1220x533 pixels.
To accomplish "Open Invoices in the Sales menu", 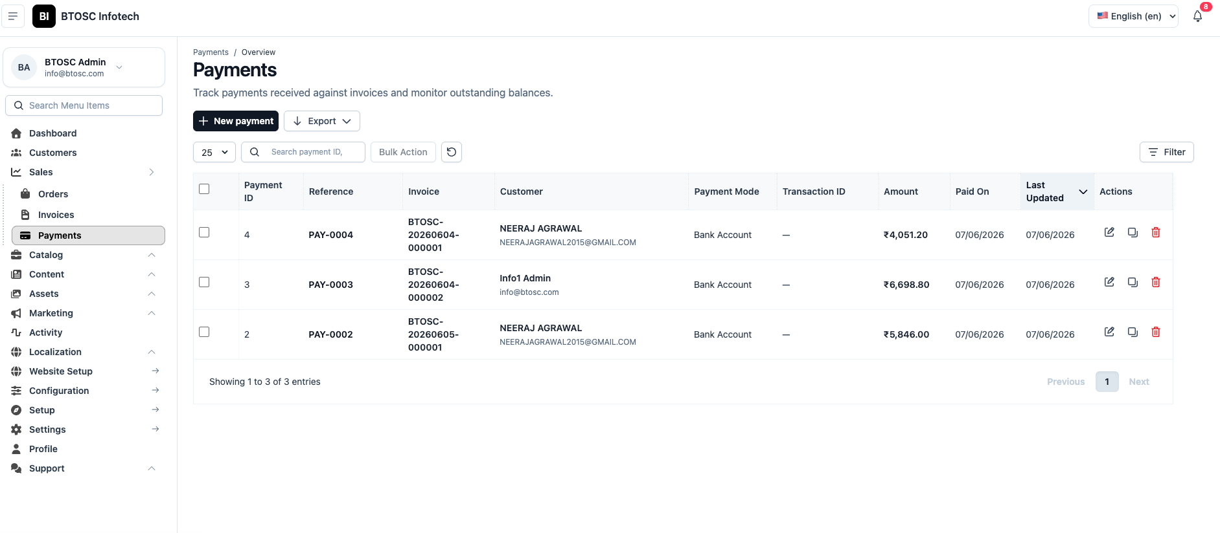I will (56, 215).
